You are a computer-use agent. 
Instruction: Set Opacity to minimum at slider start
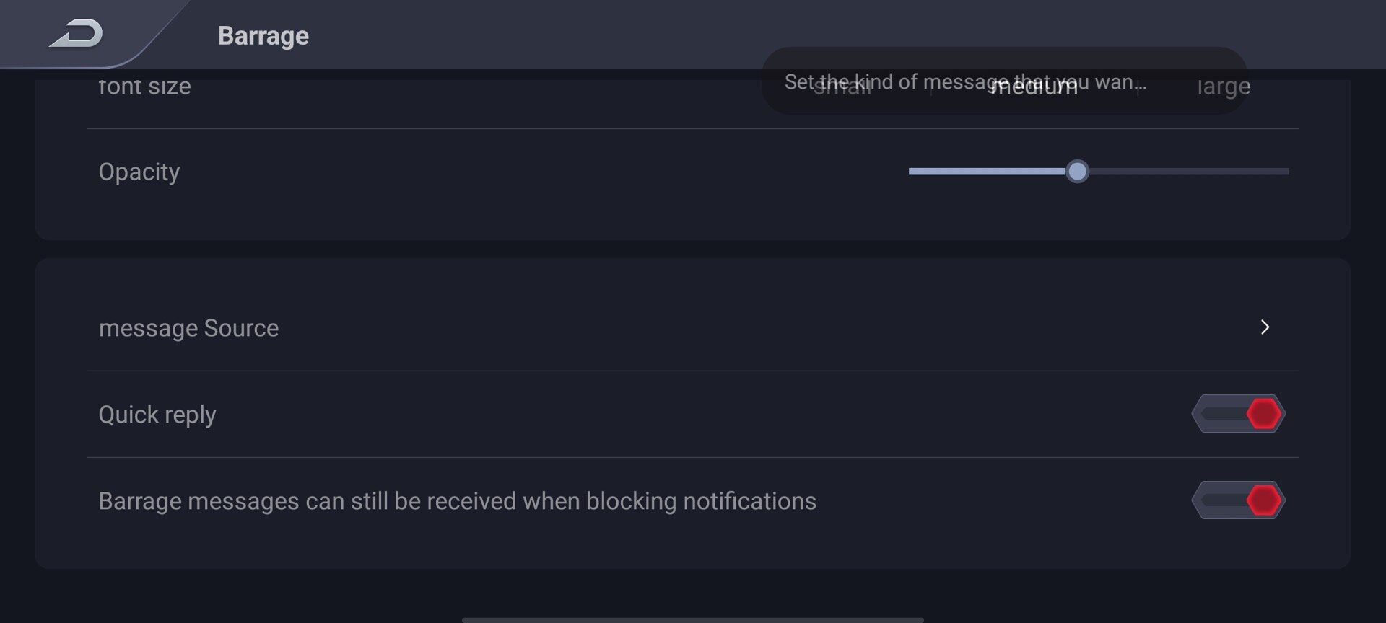[x=912, y=172]
